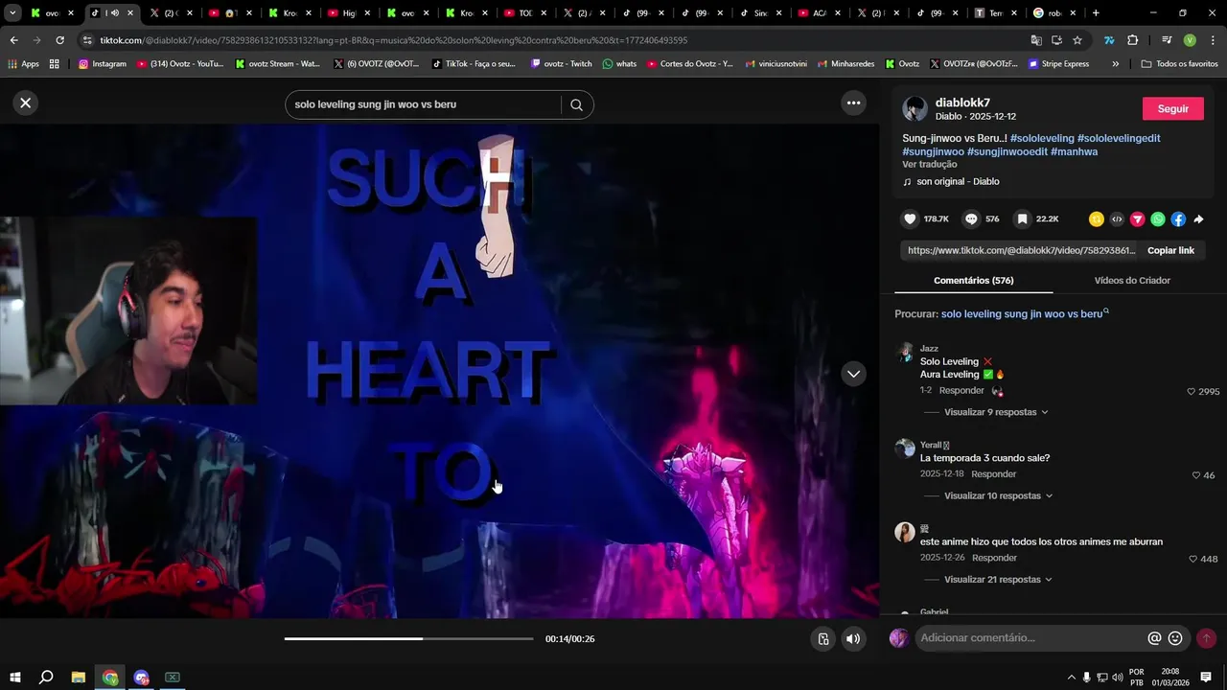Like the comment with 448 likes

(x=1193, y=559)
